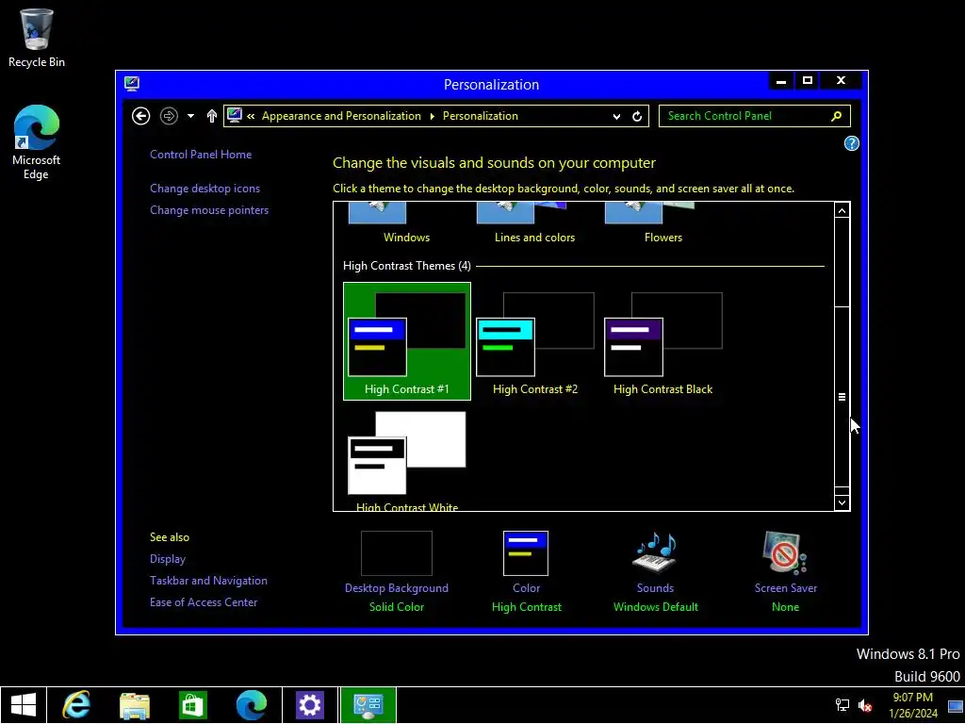
Task: Click the theme list scrollbar thumb
Action: 842,397
